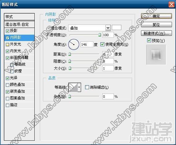Image resolution: width=176 pixels, height=145 pixels.
Task: Select the 斜面和浮雕 style entry
Action: point(19,58)
